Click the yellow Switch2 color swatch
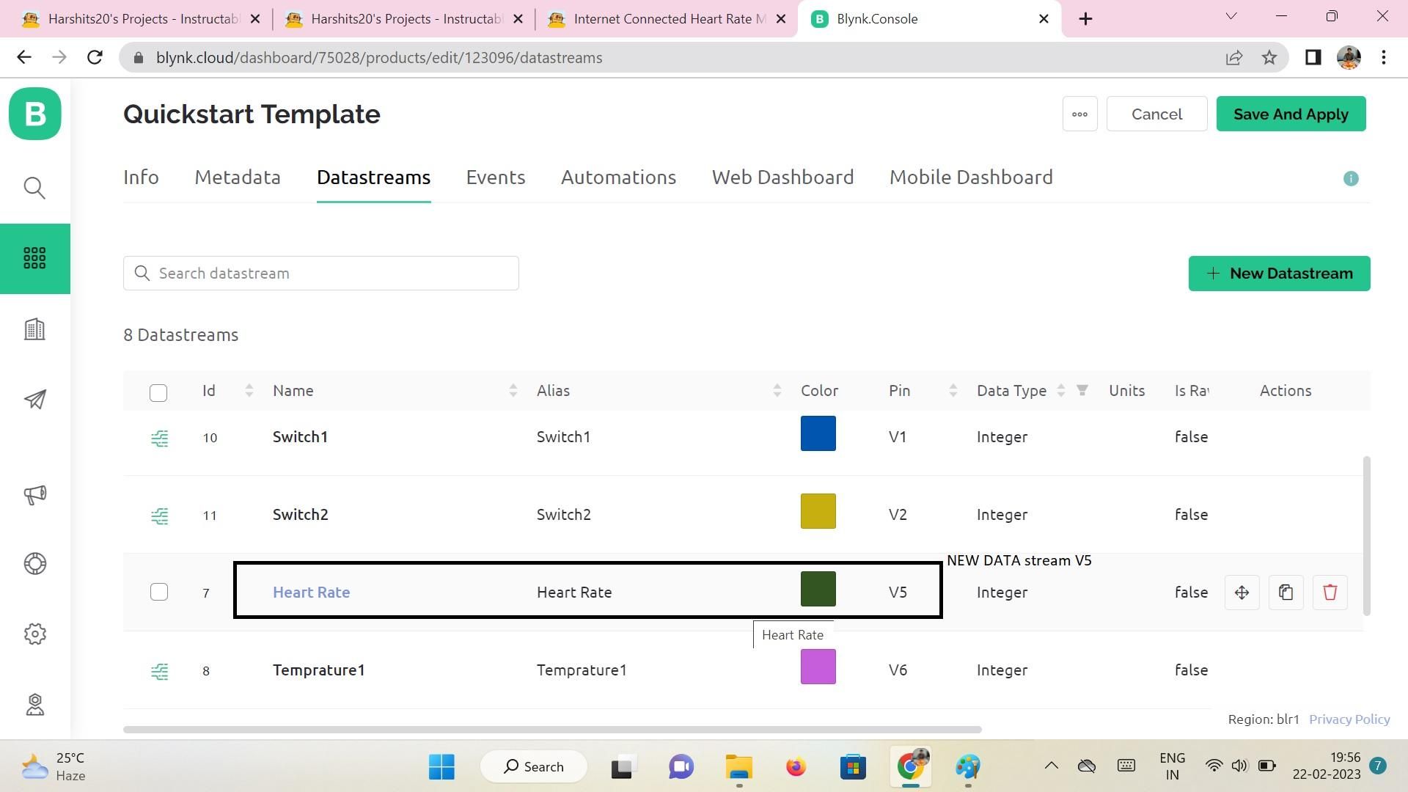 pos(818,511)
